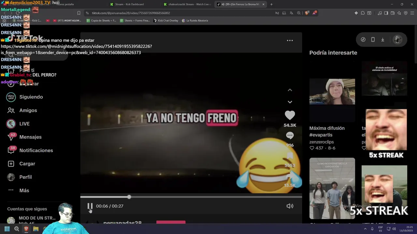The image size is (417, 234).
Task: Like the video with the heart icon
Action: click(x=290, y=115)
